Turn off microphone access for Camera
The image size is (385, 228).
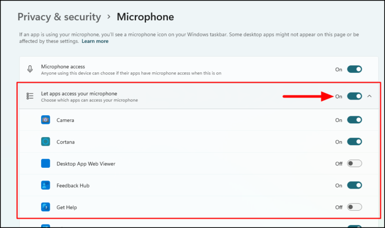point(355,120)
